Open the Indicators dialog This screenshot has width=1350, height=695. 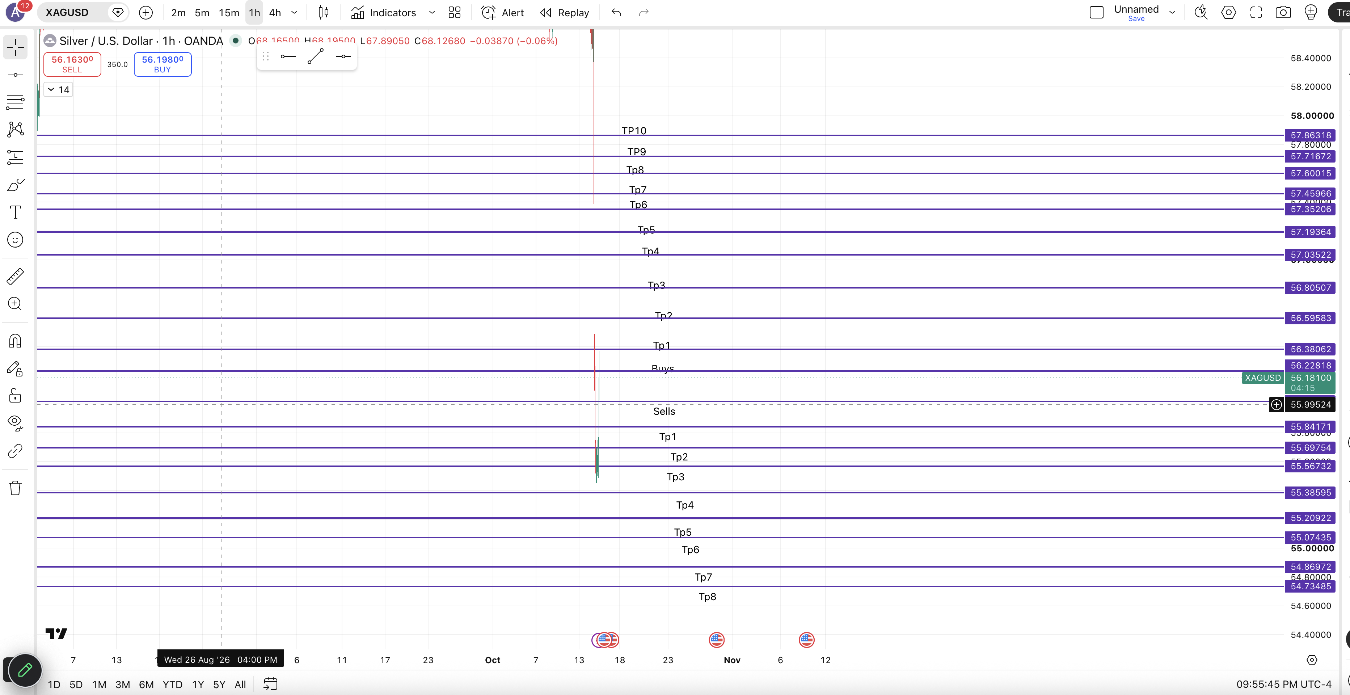384,13
